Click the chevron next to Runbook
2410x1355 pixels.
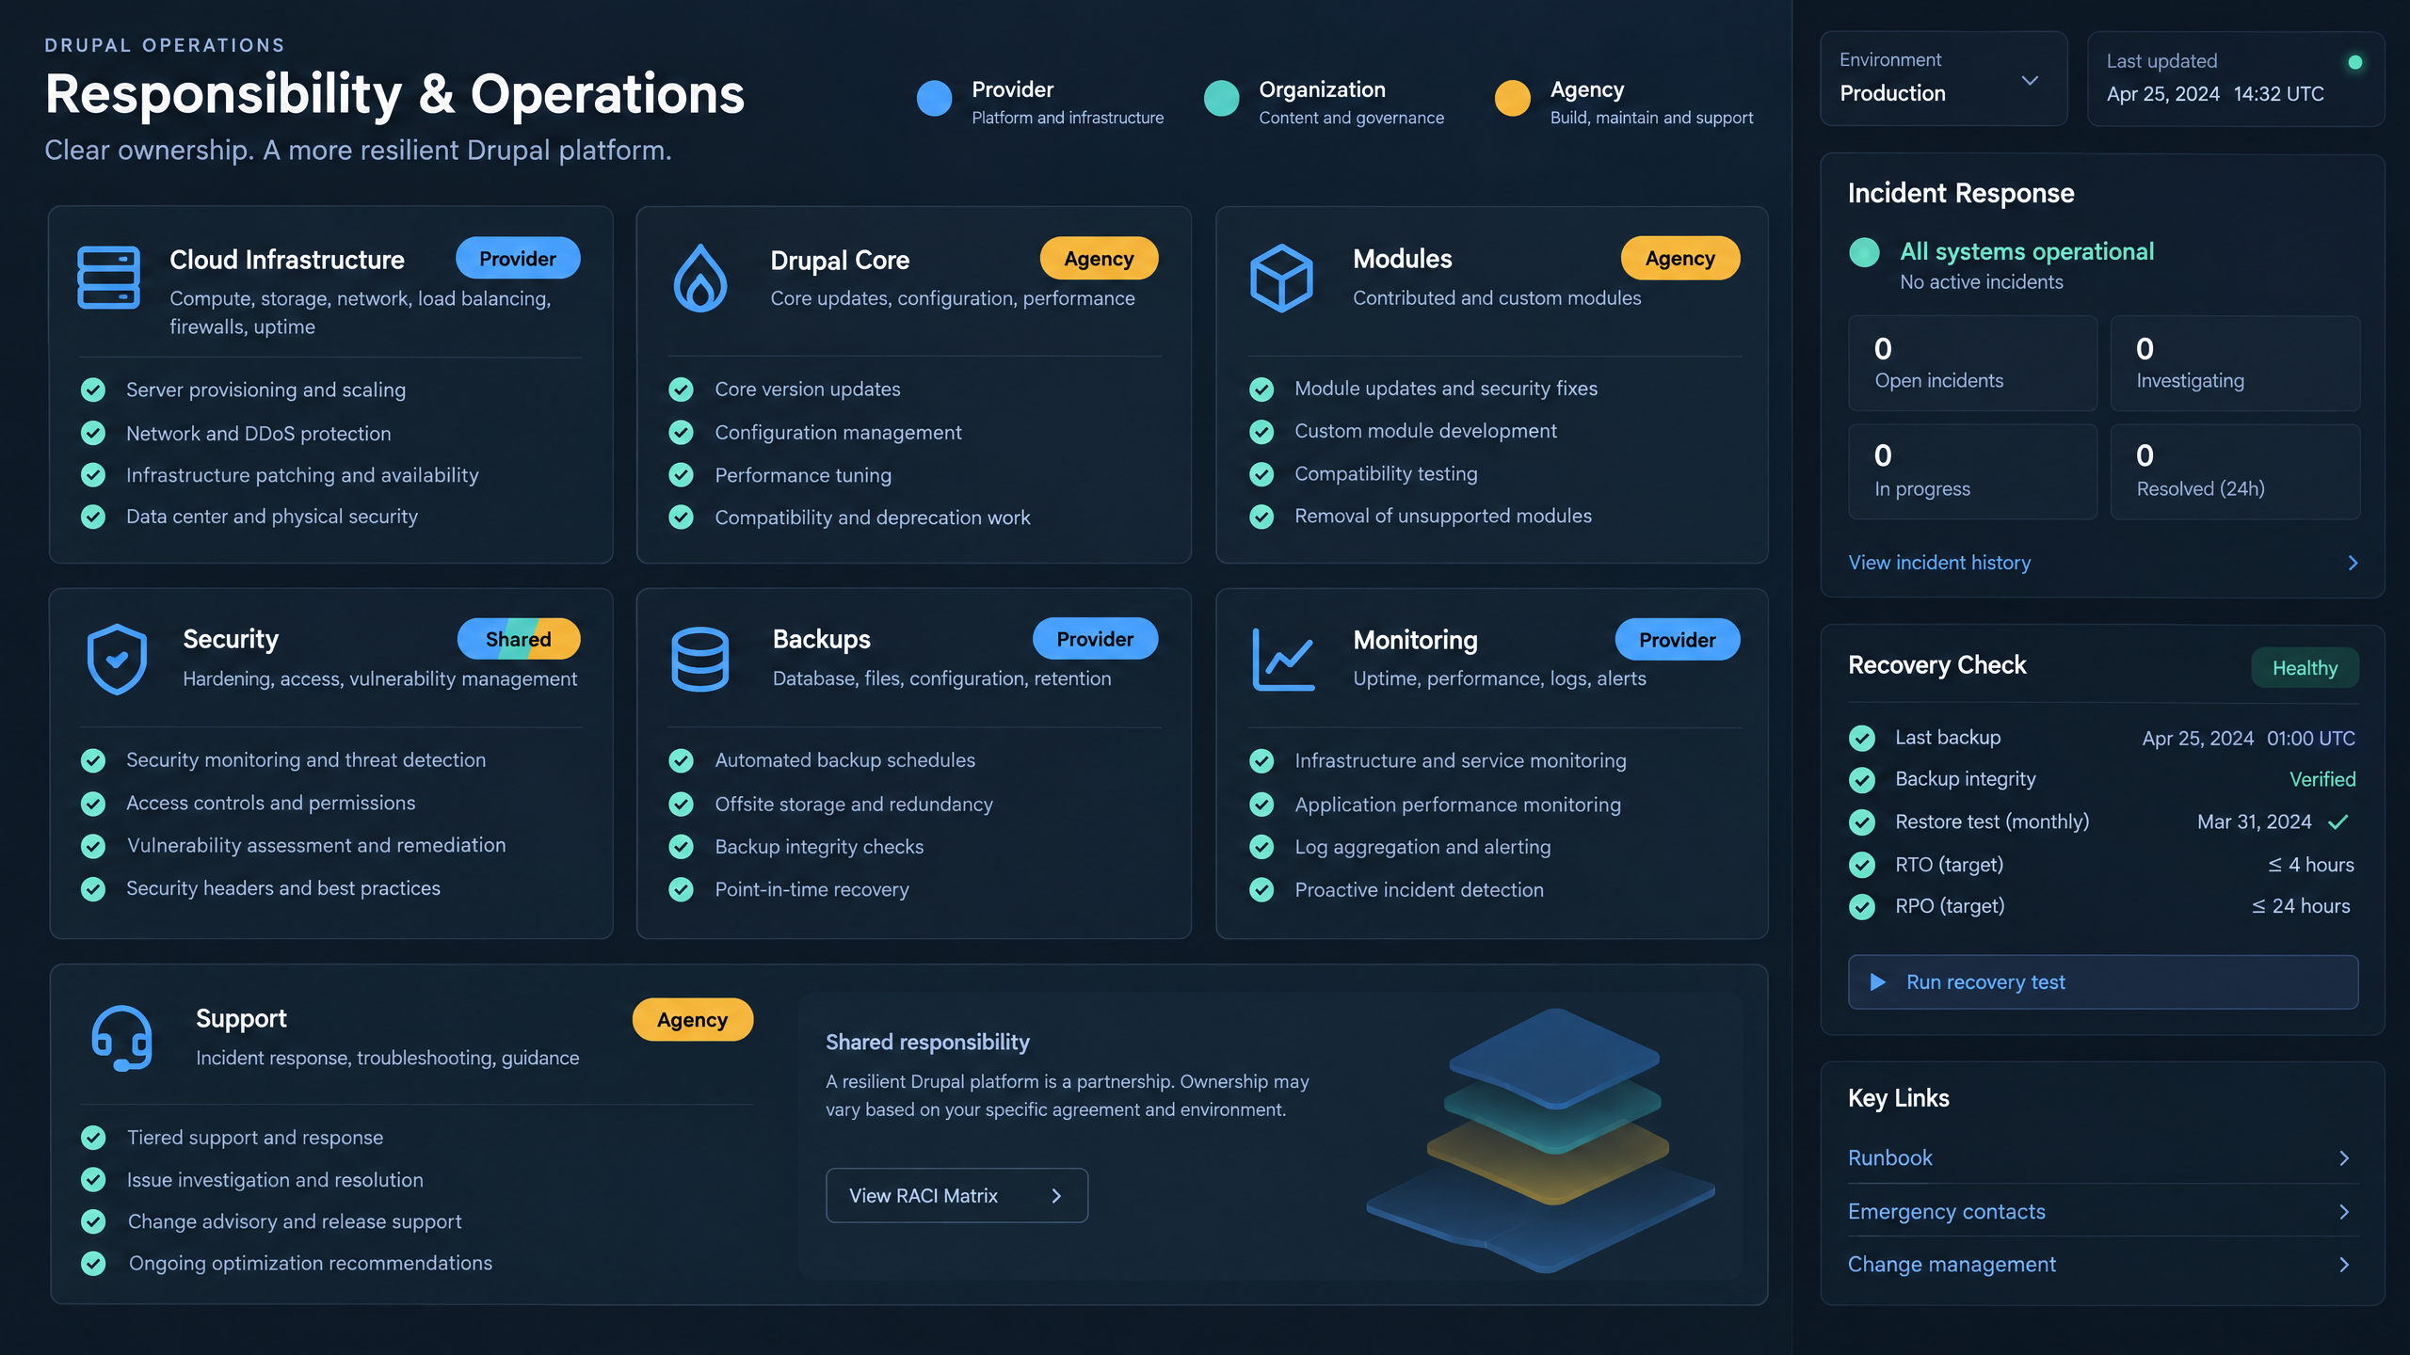pyautogui.click(x=2344, y=1158)
